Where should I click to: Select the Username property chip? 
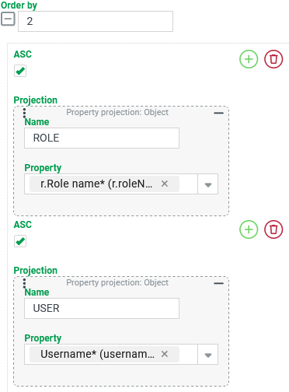coord(97,354)
